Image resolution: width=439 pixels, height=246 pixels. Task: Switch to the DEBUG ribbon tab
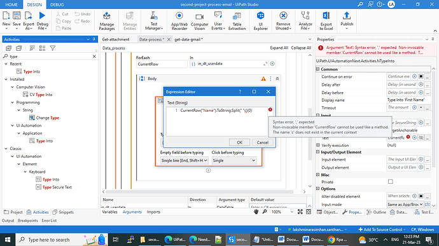pyautogui.click(x=57, y=4)
